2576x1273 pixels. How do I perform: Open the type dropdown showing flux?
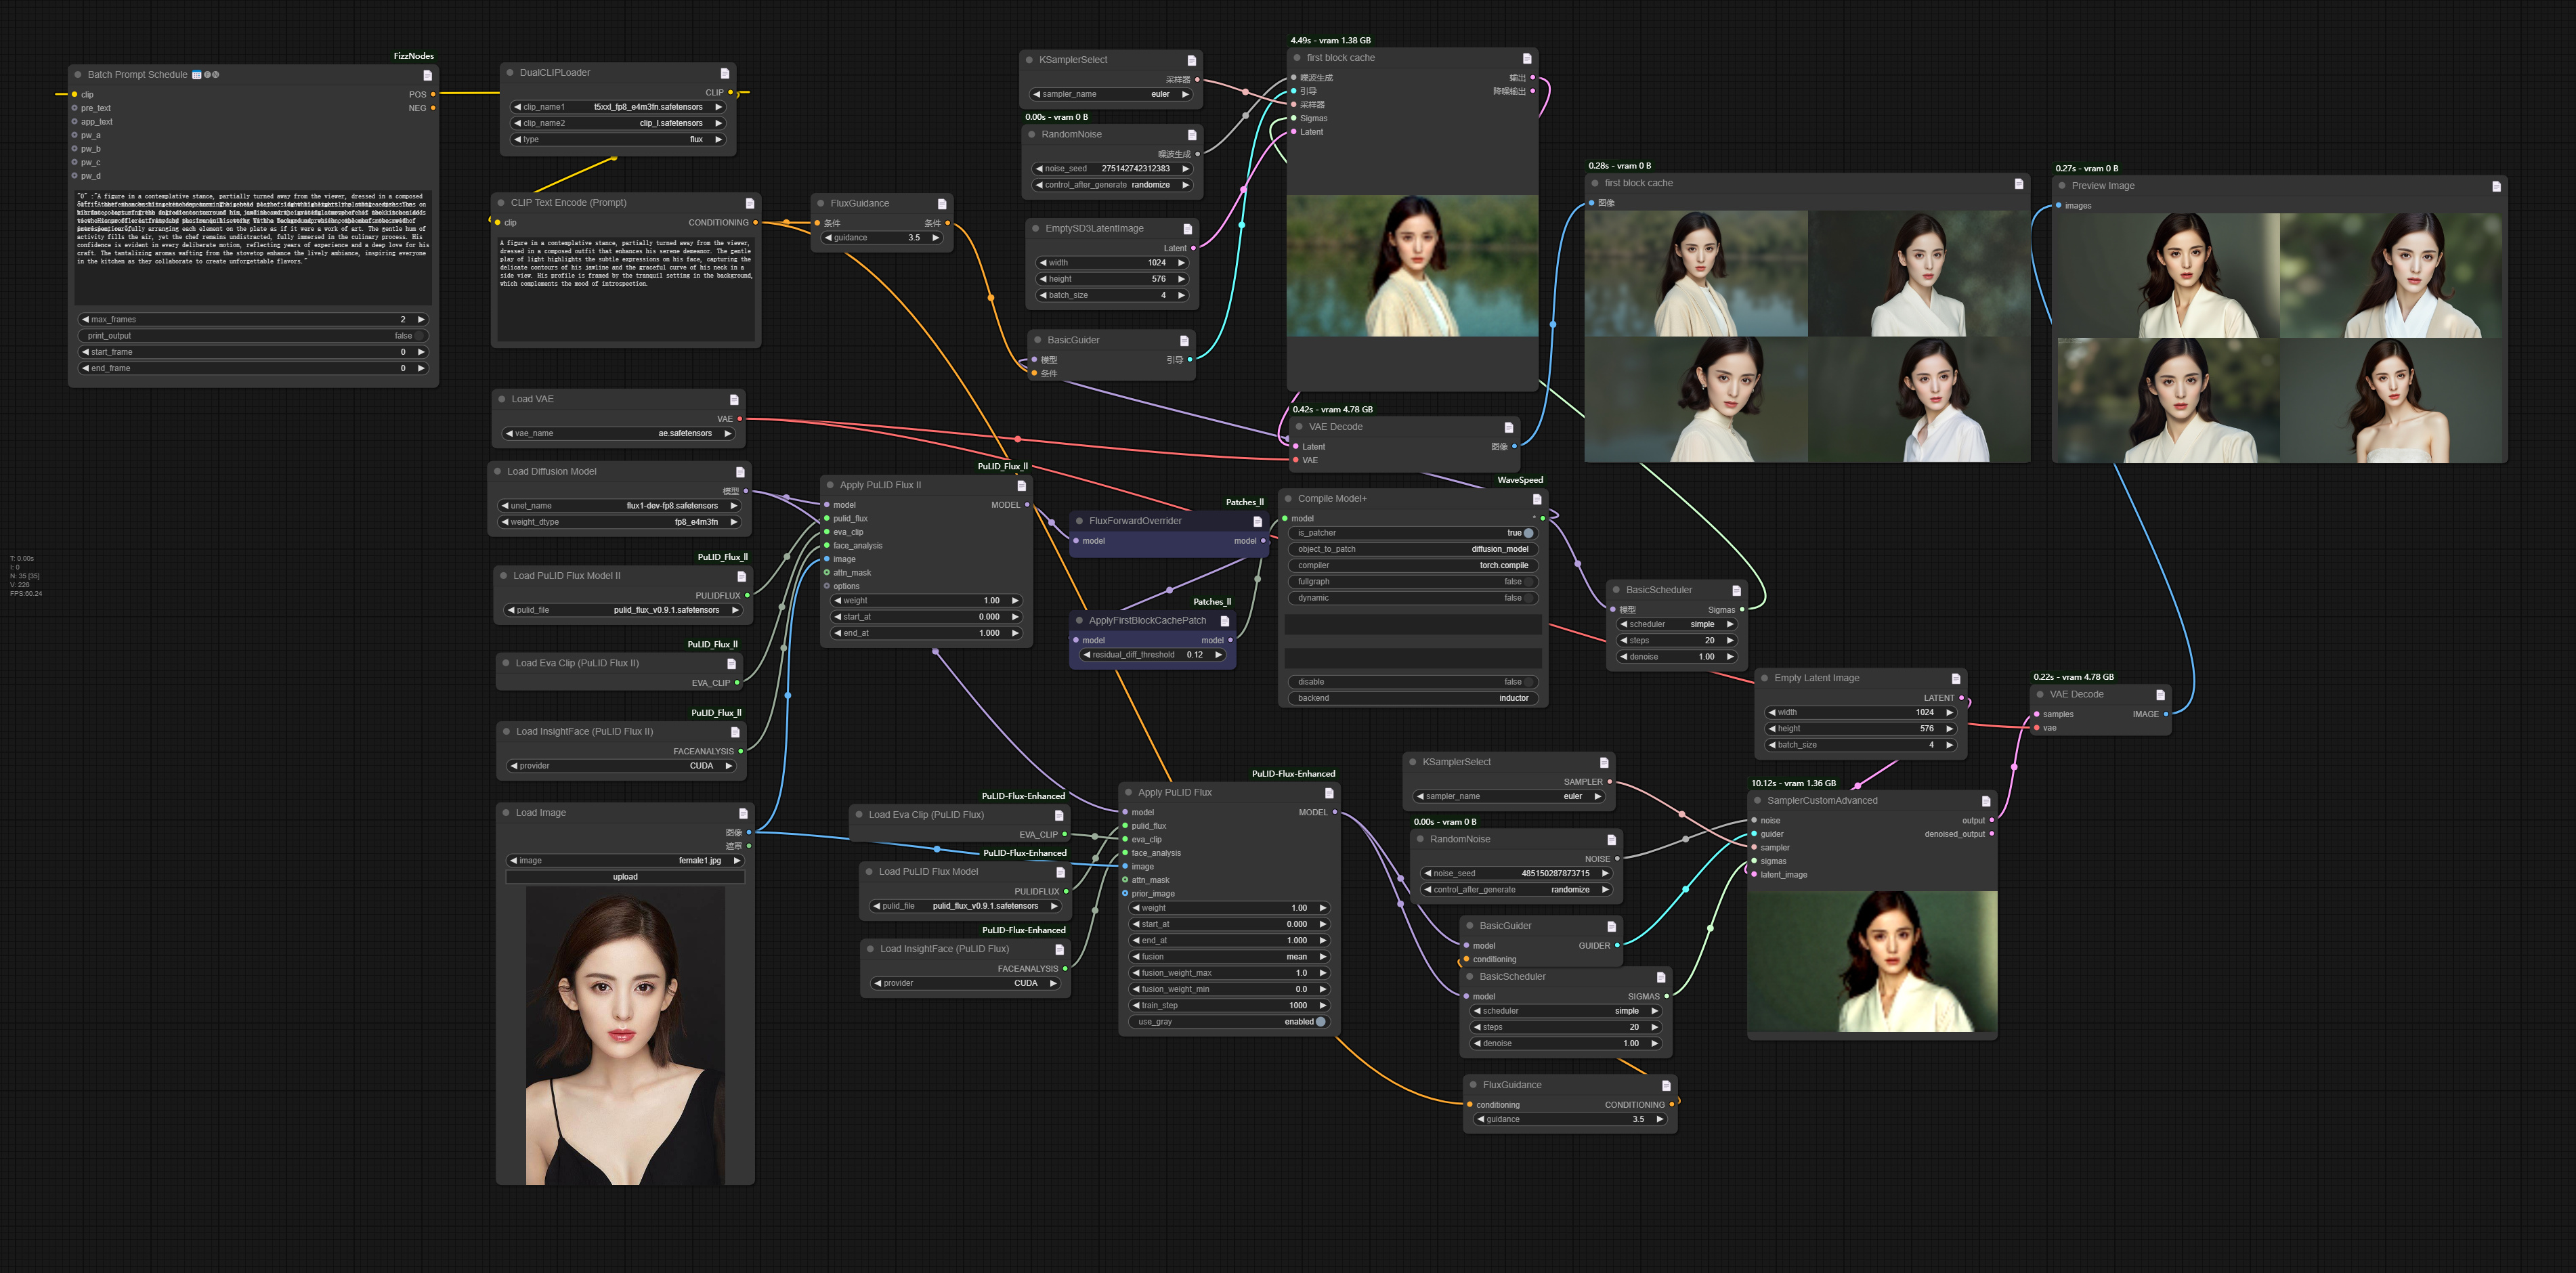618,140
